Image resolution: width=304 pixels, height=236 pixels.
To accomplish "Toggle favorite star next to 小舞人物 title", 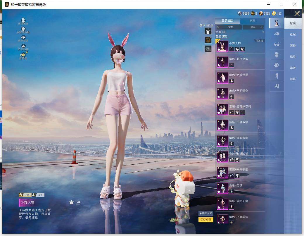I will pyautogui.click(x=71, y=202).
